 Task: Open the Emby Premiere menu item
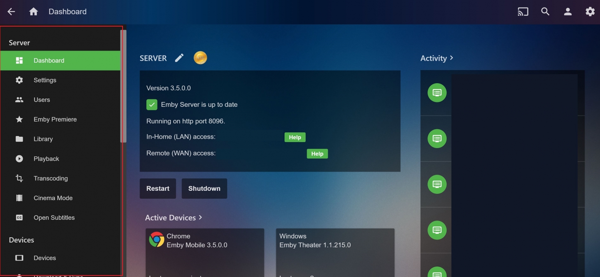click(60, 119)
